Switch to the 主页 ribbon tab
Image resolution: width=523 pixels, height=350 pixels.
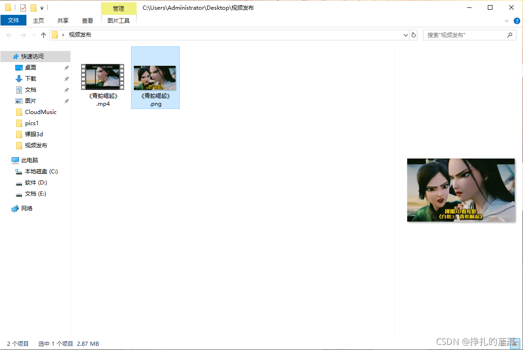38,21
